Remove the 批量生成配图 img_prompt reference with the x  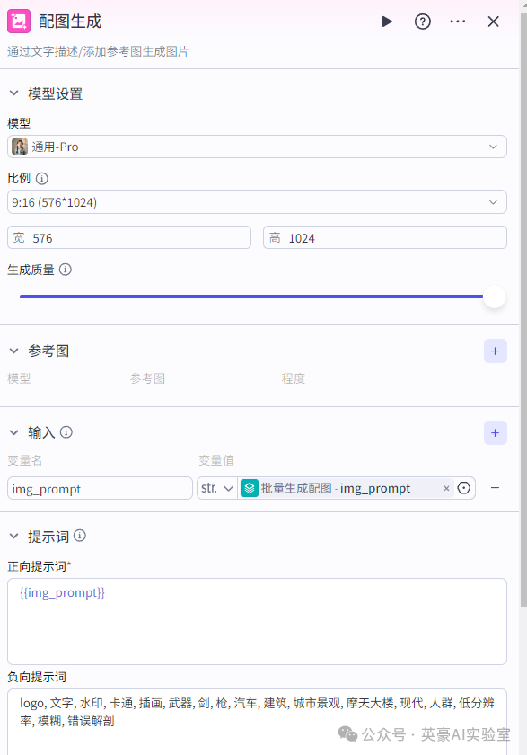(x=447, y=488)
